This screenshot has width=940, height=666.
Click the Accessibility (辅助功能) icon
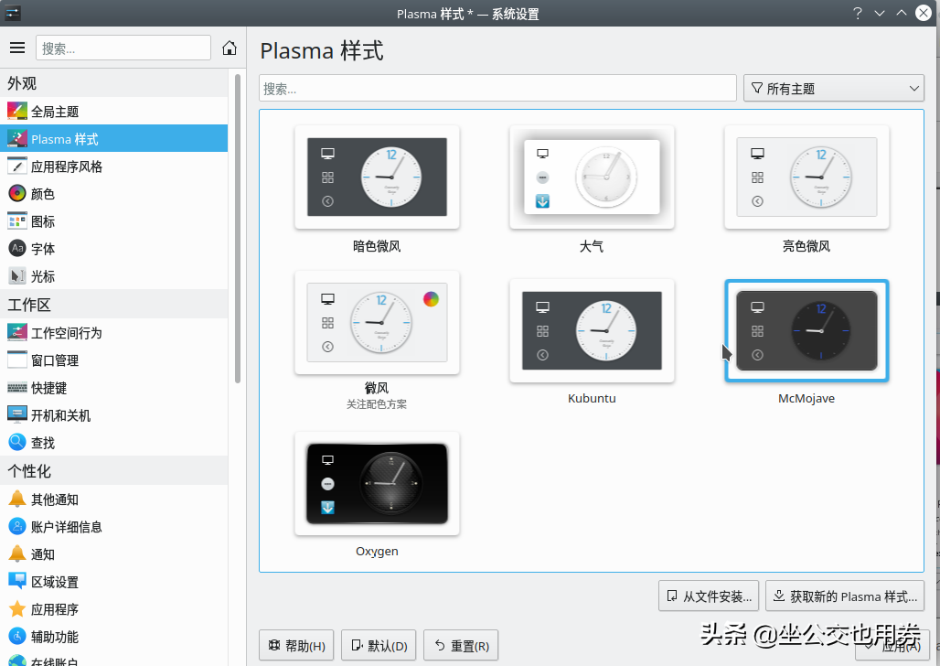[17, 637]
